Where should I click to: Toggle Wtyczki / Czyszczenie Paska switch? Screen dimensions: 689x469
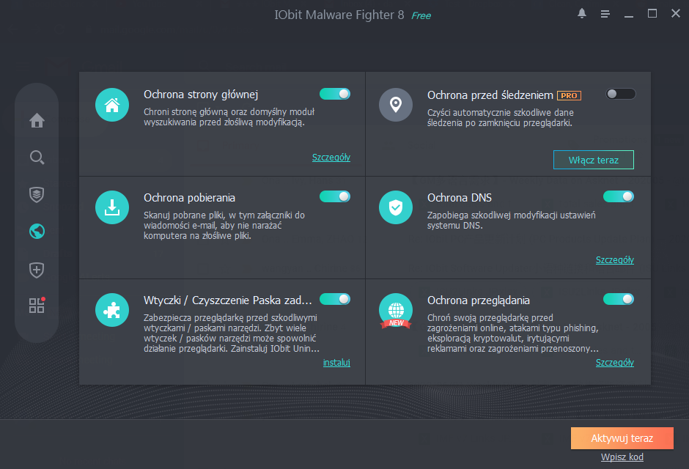pos(335,299)
